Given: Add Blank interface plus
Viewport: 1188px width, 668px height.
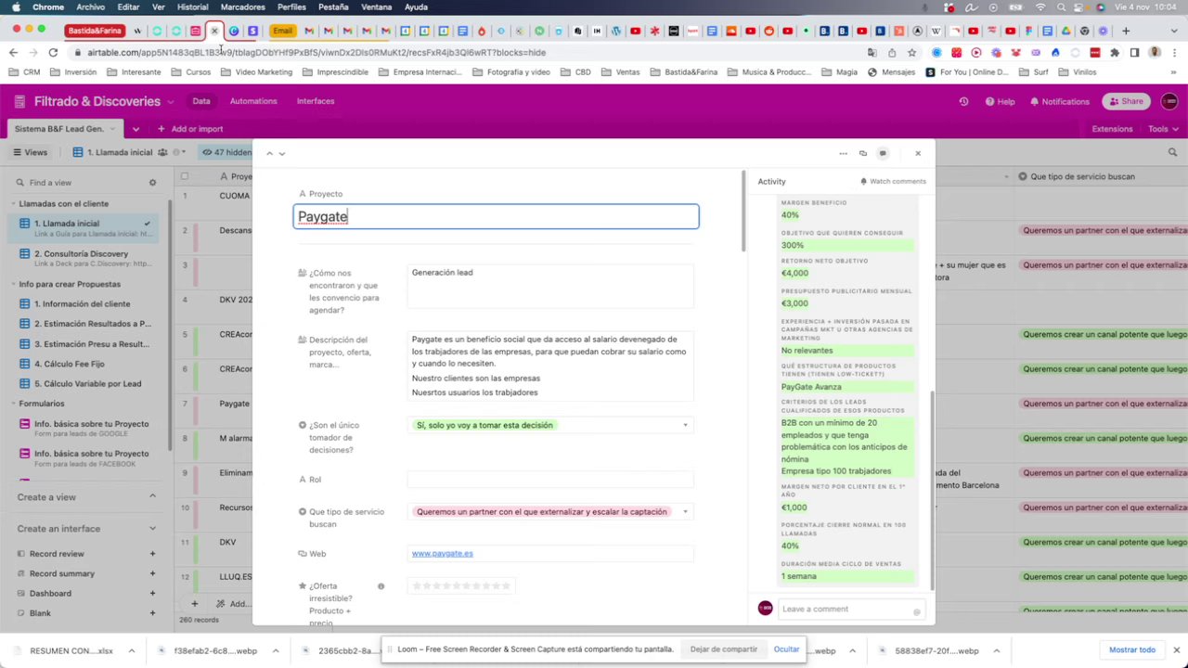Looking at the screenshot, I should click(x=152, y=612).
